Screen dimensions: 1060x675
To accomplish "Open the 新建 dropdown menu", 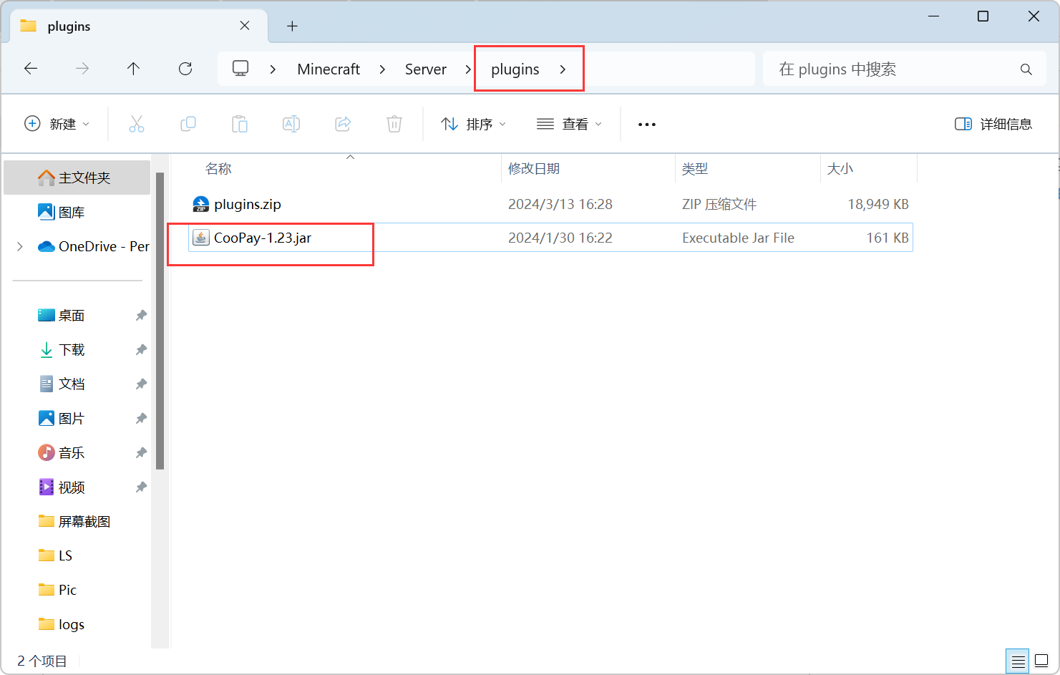I will coord(58,124).
